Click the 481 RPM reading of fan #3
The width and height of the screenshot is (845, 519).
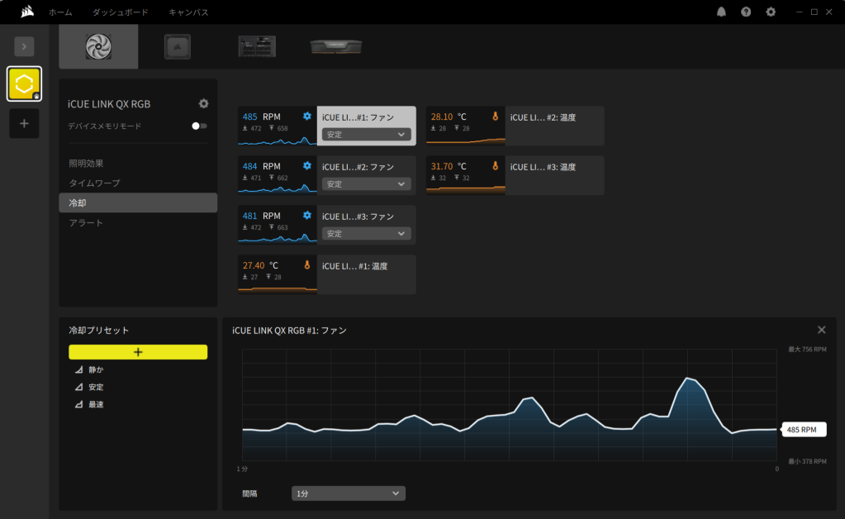261,216
